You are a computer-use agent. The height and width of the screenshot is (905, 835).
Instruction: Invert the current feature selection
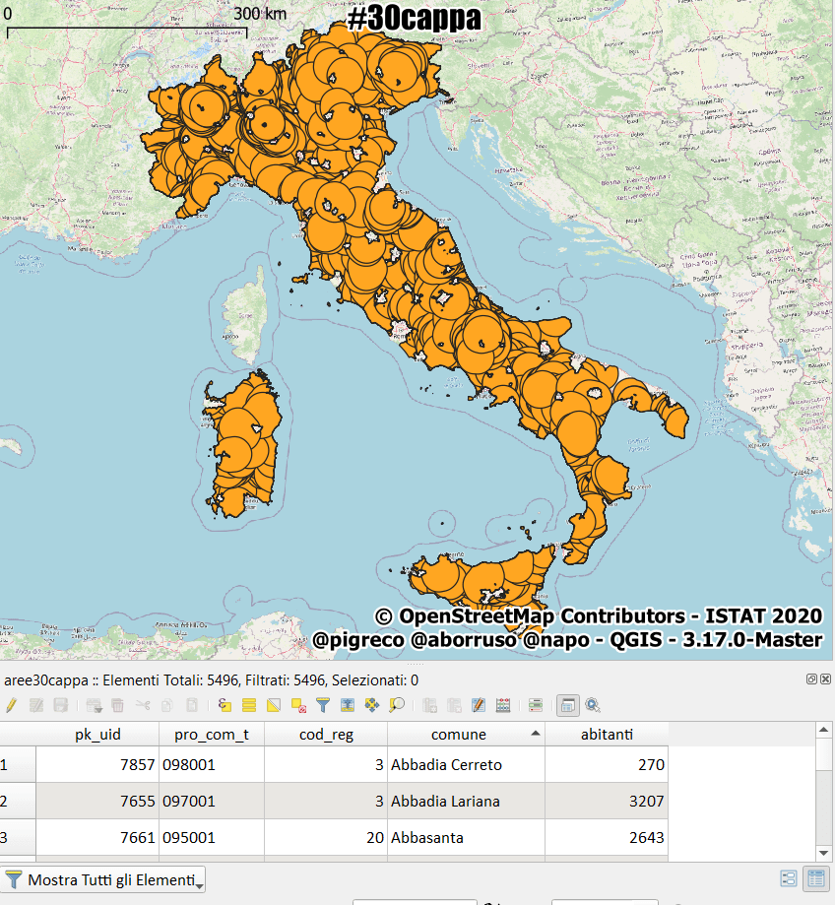click(x=274, y=705)
